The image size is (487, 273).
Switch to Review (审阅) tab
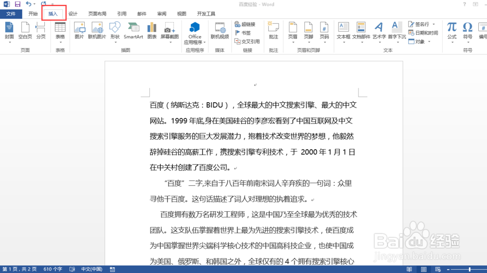(x=162, y=14)
